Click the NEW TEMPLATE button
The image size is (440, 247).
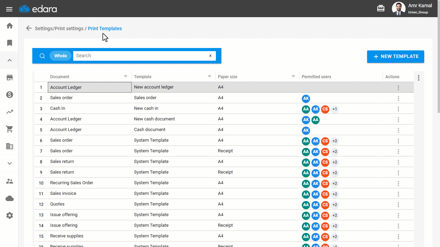[x=396, y=57]
